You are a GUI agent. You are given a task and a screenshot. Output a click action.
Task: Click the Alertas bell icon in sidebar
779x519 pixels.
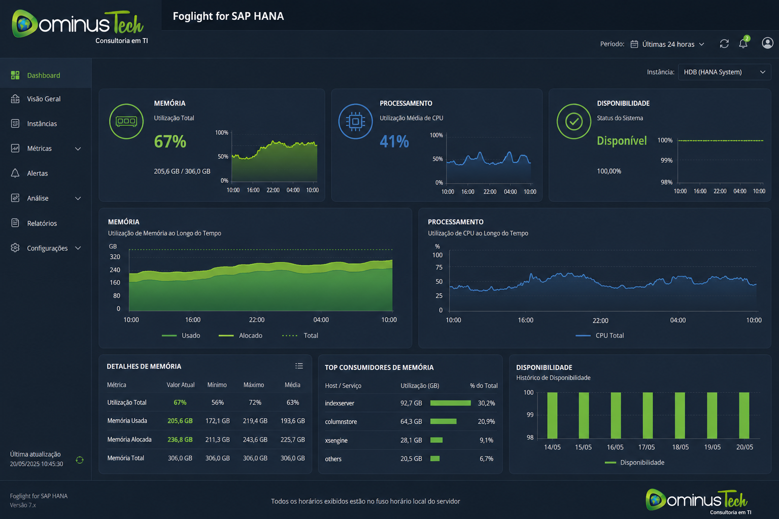click(x=15, y=173)
